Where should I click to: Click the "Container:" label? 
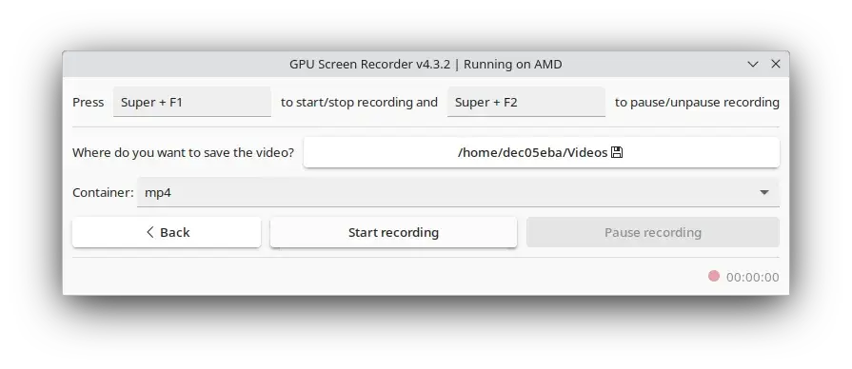click(x=103, y=193)
